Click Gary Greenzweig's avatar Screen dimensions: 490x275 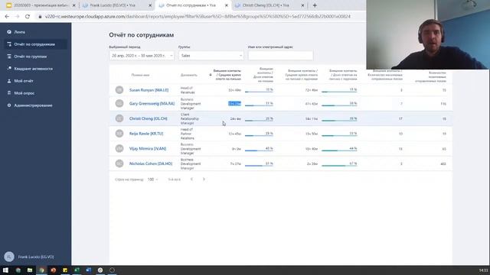tap(119, 103)
